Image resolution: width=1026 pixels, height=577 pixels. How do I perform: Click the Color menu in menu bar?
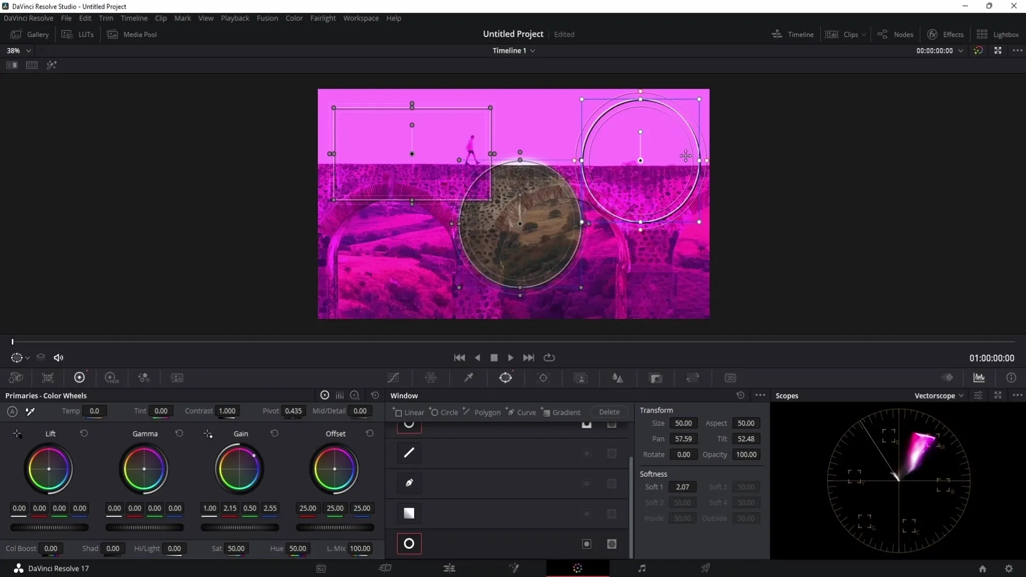pyautogui.click(x=294, y=18)
